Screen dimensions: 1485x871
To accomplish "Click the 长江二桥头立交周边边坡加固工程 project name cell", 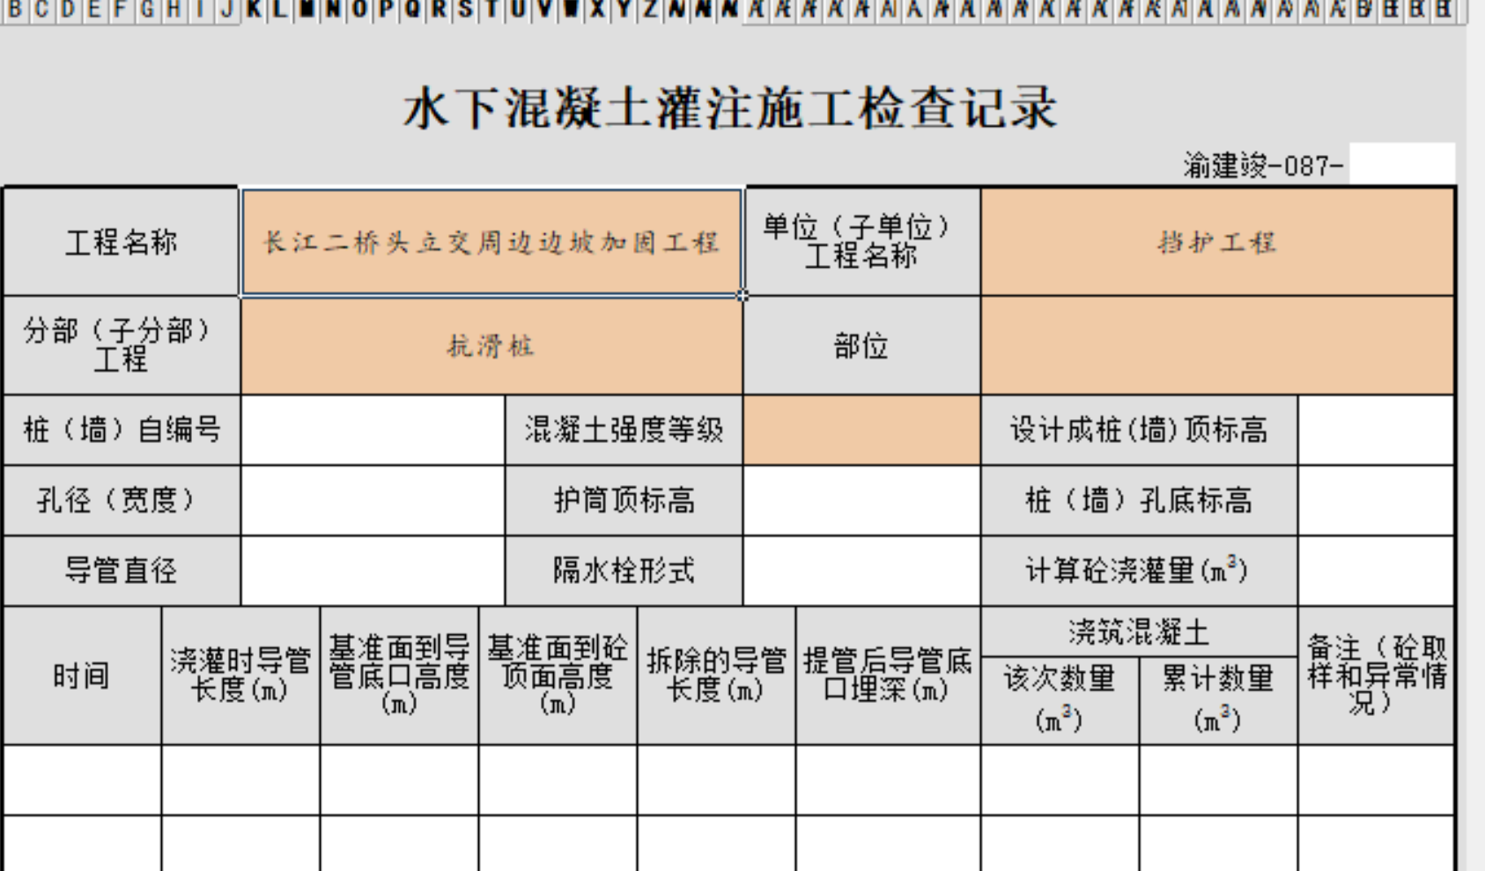I will pyautogui.click(x=491, y=240).
